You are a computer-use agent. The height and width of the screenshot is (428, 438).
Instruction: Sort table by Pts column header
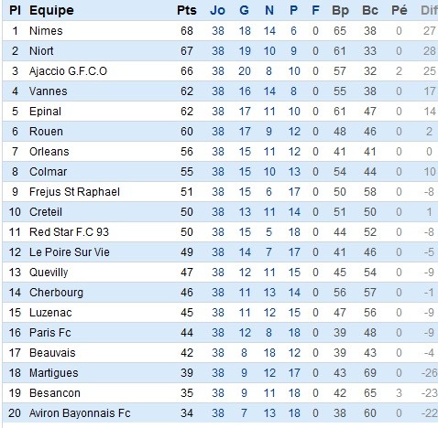pyautogui.click(x=187, y=10)
